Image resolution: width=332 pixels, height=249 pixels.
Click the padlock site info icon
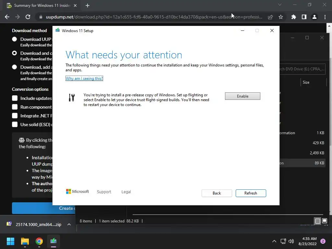pos(41,17)
